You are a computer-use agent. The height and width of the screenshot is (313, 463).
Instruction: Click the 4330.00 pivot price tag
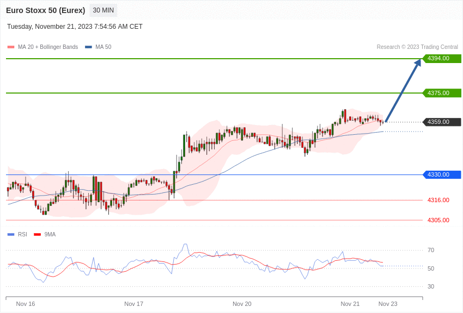click(442, 174)
